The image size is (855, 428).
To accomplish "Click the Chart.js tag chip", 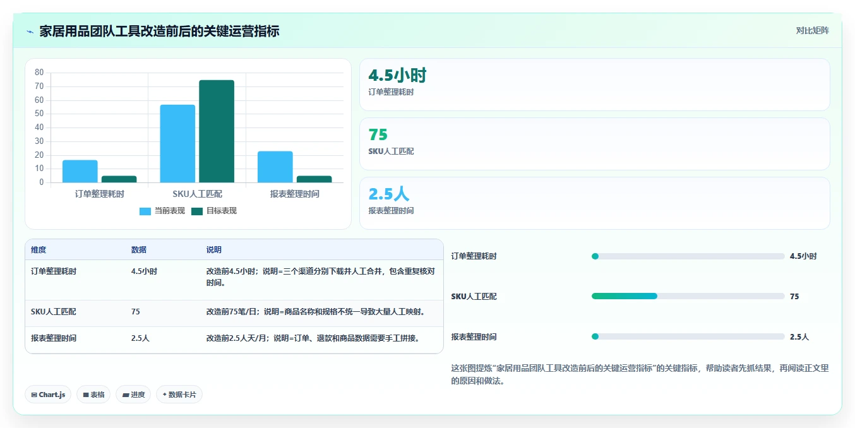I will [48, 395].
